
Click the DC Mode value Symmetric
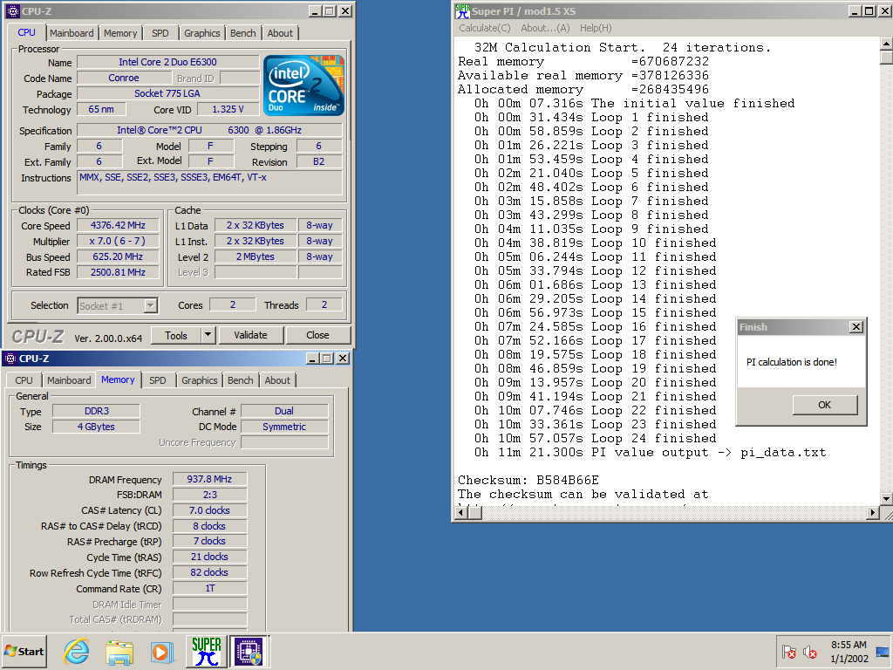click(x=284, y=427)
